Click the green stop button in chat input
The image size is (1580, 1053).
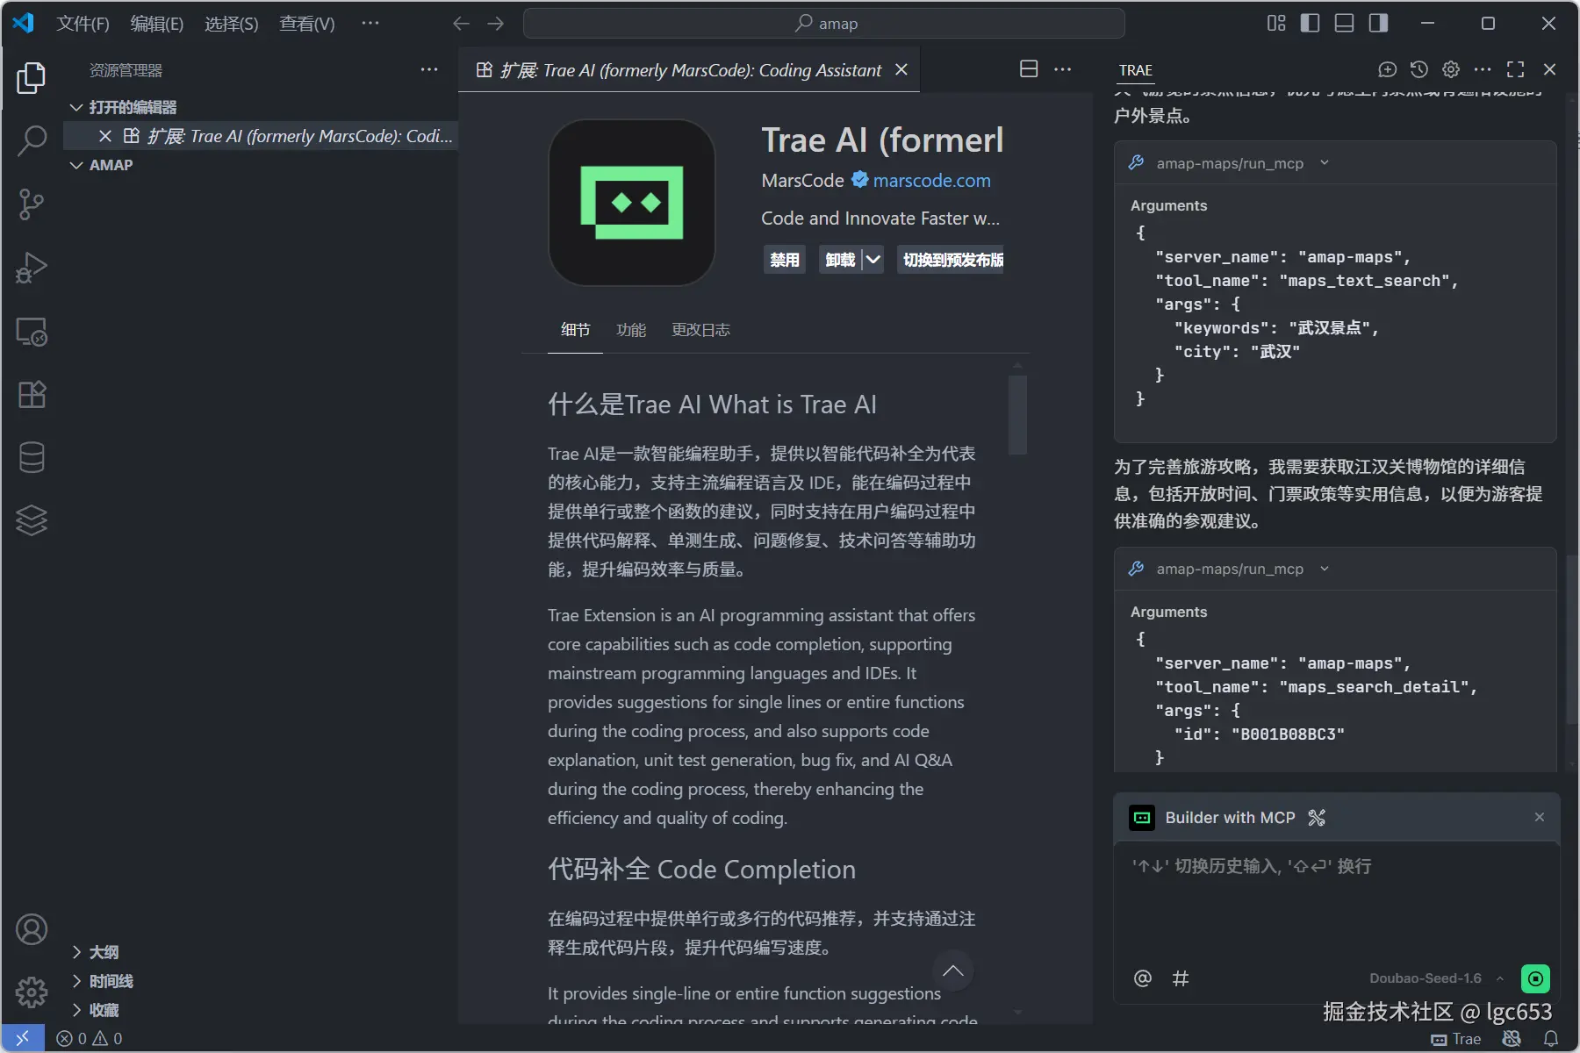coord(1535,978)
